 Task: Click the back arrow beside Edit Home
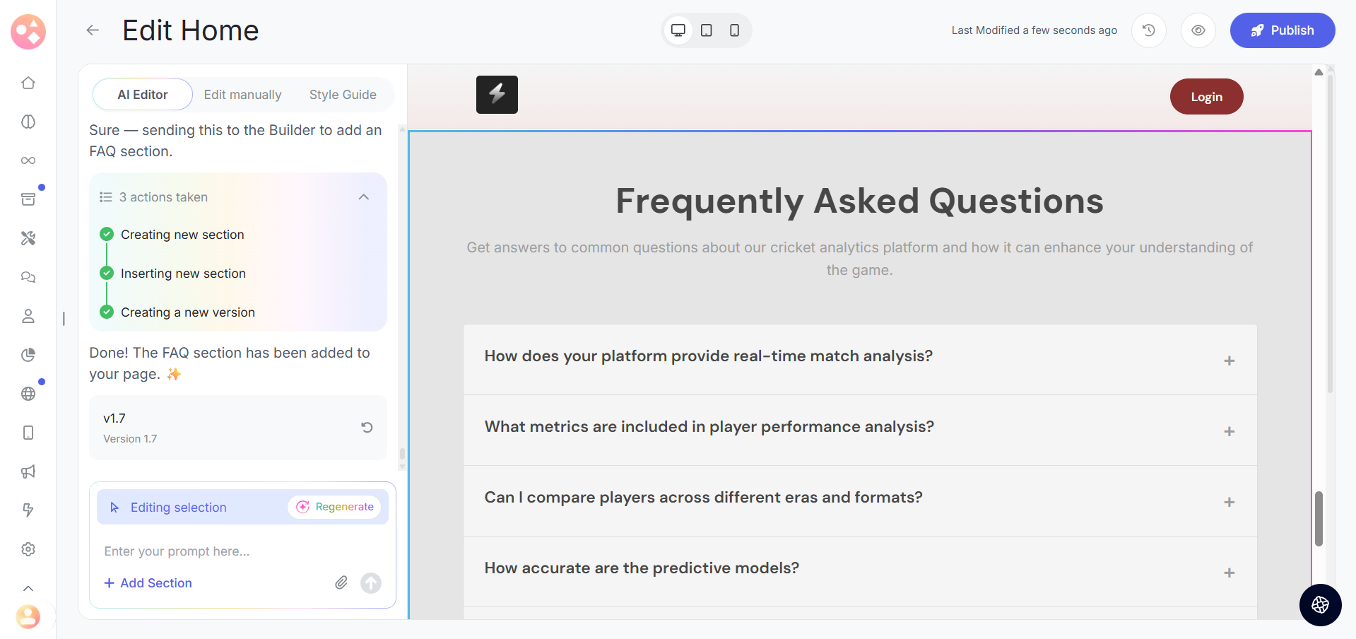[x=93, y=30]
